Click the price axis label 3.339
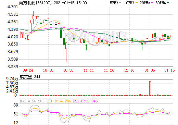 point(13,66)
